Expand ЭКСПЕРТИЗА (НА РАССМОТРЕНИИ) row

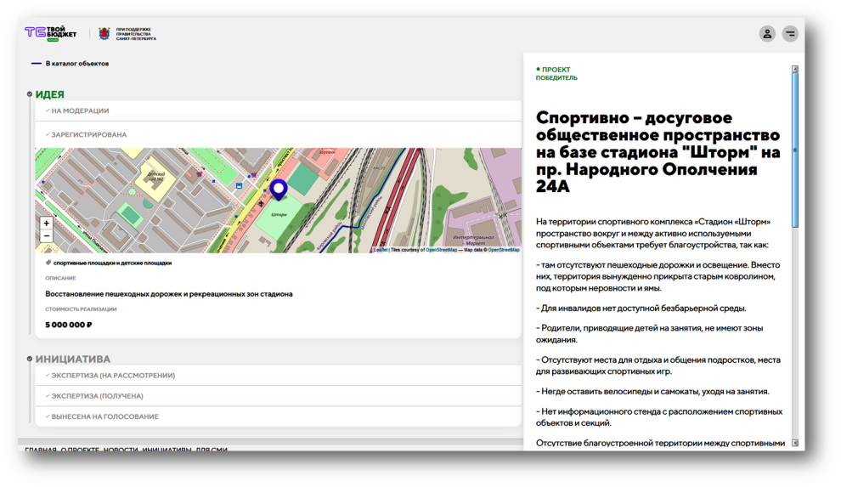[279, 376]
